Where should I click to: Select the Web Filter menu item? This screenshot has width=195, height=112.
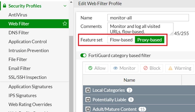click(x=34, y=24)
